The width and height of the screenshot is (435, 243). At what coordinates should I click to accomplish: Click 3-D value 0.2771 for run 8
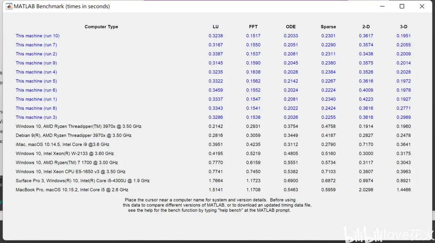click(404, 108)
